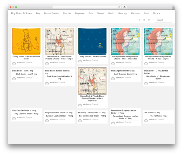Screen dimensions: 183x155
Task: Open Ariel Personal Checks Singles thumbnail
Action: [x=158, y=41]
